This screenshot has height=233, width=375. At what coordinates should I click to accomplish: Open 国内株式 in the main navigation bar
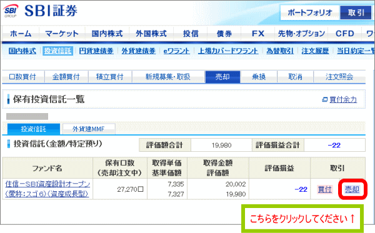(107, 34)
